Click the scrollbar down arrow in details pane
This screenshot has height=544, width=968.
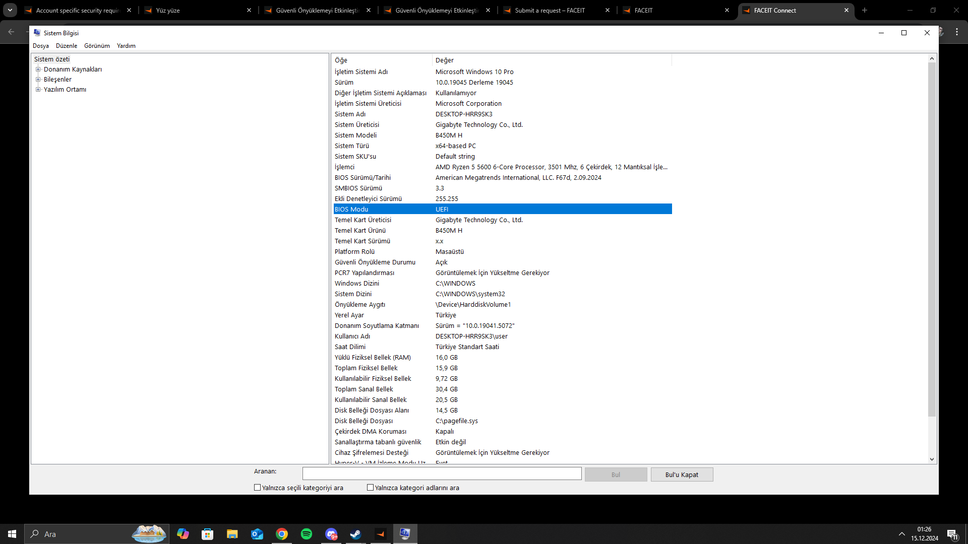click(x=932, y=459)
